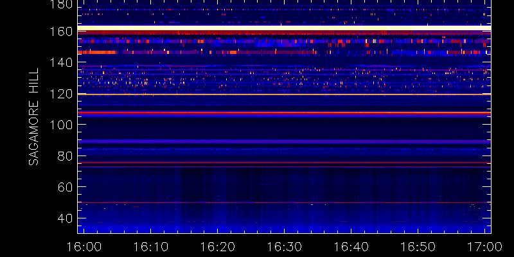Click the 160 frequency axis label
Viewport: 514px width, 257px height.
(x=62, y=31)
